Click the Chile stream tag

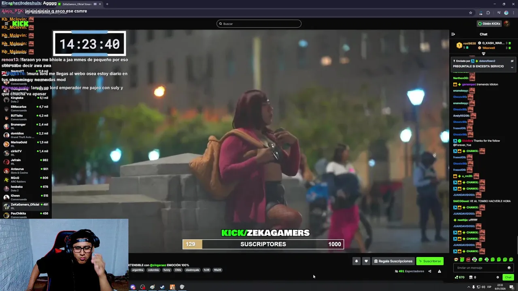coord(178,270)
